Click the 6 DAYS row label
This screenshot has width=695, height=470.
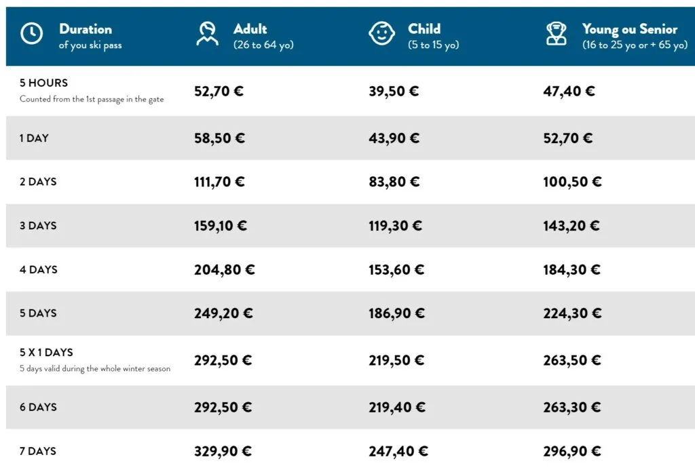pyautogui.click(x=38, y=407)
